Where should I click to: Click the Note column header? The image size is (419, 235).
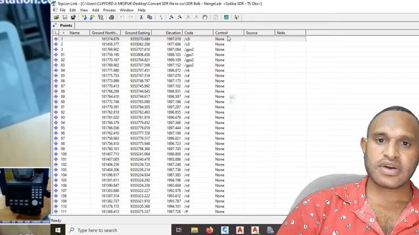tap(290, 33)
